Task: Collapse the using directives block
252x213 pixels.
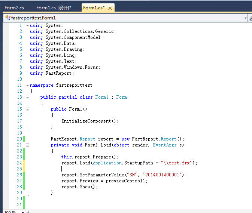Action: click(27, 25)
